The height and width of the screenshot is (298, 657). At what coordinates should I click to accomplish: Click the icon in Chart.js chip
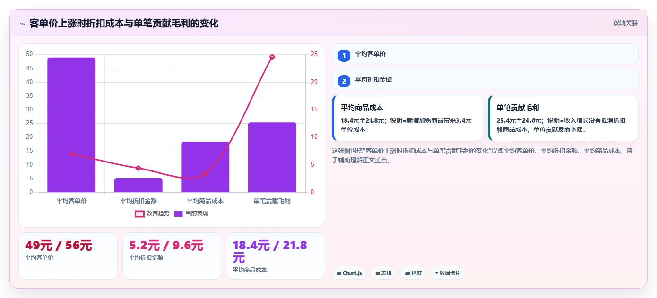tap(339, 273)
